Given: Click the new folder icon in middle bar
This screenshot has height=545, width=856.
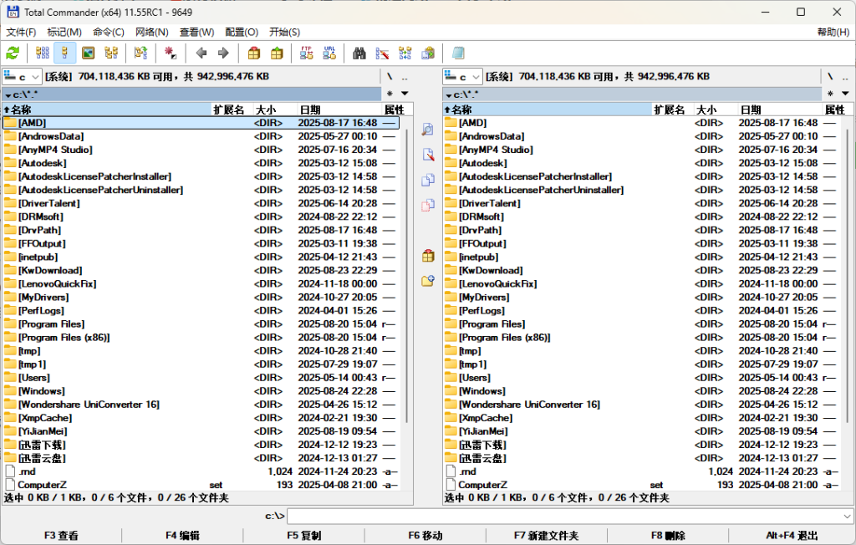Looking at the screenshot, I should [428, 281].
